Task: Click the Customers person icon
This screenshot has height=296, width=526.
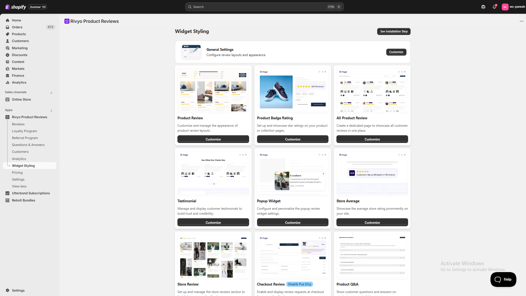Action: pyautogui.click(x=7, y=41)
